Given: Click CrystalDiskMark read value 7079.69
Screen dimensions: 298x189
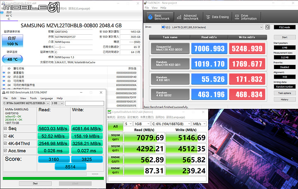Looking at the screenshot, I should point(144,137).
